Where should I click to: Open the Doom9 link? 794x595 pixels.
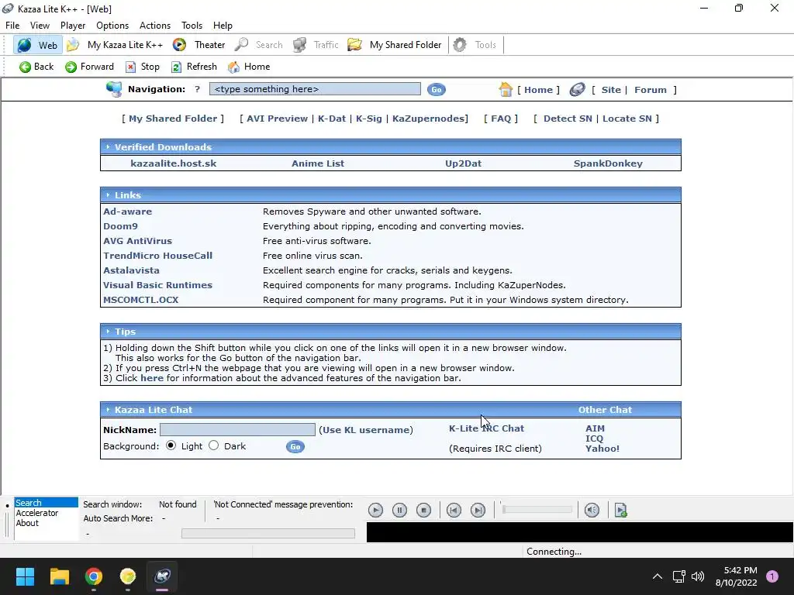click(x=120, y=226)
